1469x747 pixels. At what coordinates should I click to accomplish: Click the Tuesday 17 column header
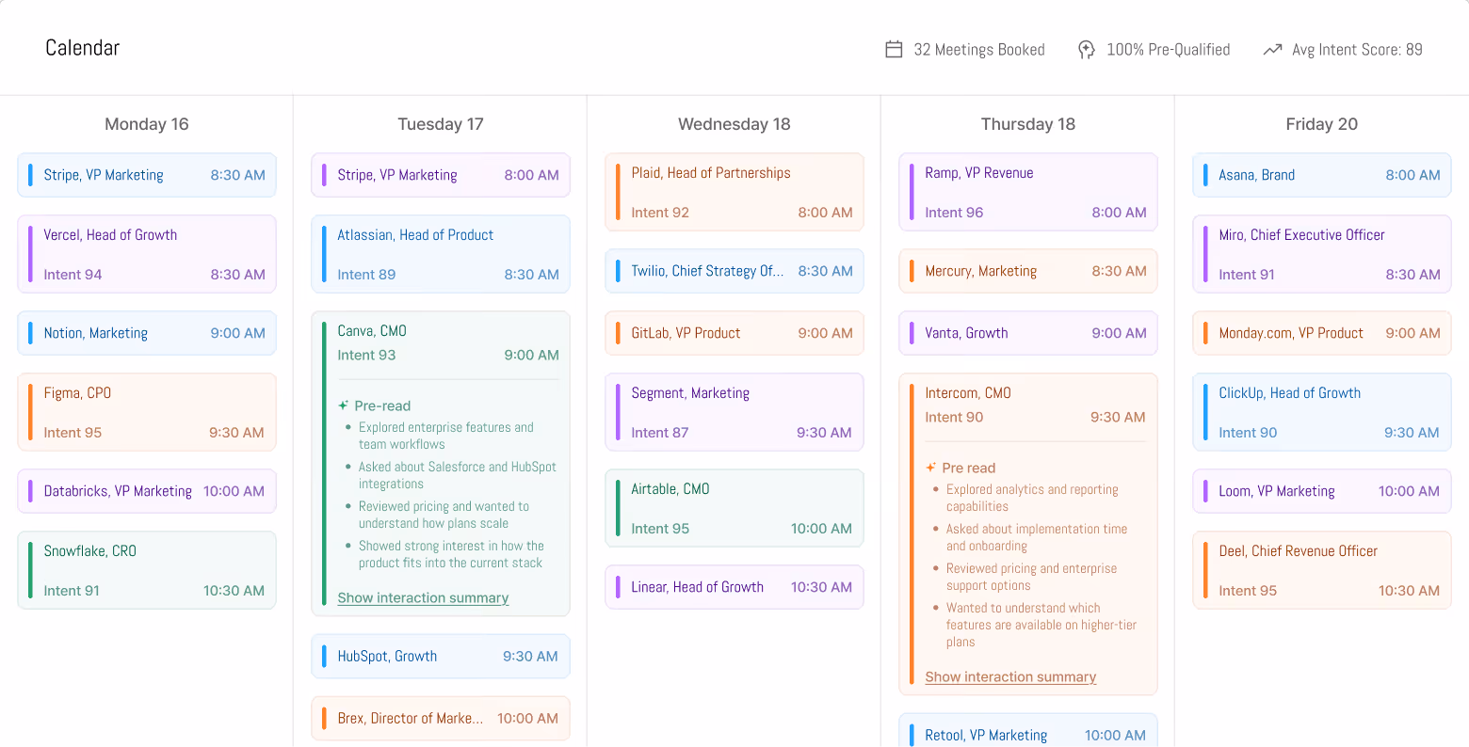click(x=441, y=124)
